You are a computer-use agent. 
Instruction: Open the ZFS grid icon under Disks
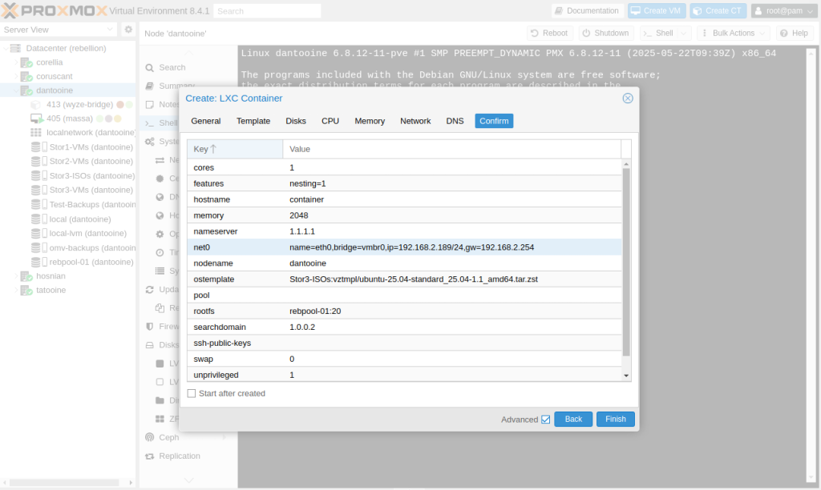tap(160, 419)
